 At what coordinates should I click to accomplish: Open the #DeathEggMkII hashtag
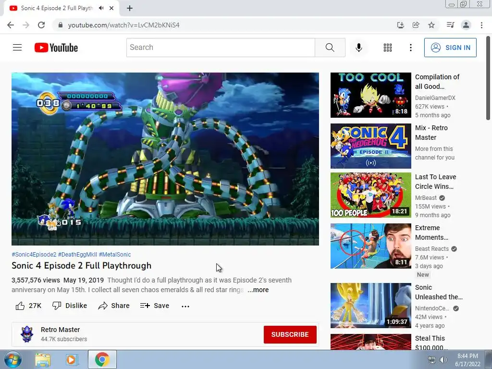(x=77, y=255)
